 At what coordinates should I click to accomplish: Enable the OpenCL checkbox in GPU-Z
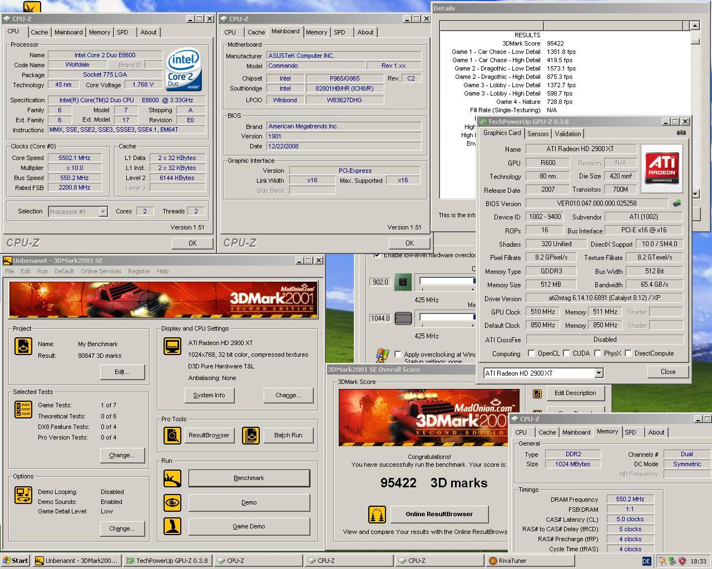tap(531, 353)
